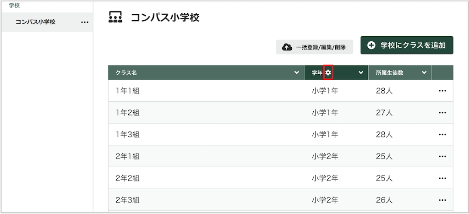Image resolution: width=469 pixels, height=214 pixels.
Task: Expand the 学年 column dropdown arrow
Action: tap(361, 73)
